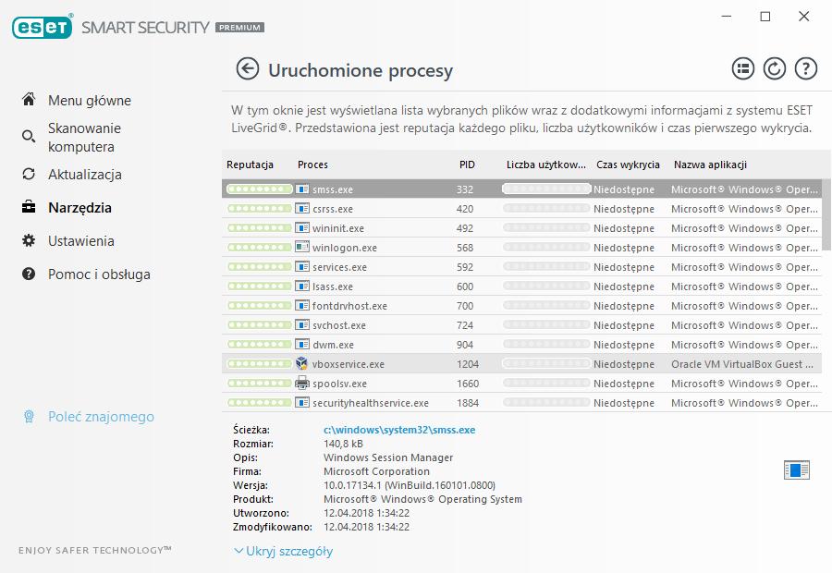The image size is (832, 573).
Task: Select the spoolsv.exe process row
Action: click(521, 383)
